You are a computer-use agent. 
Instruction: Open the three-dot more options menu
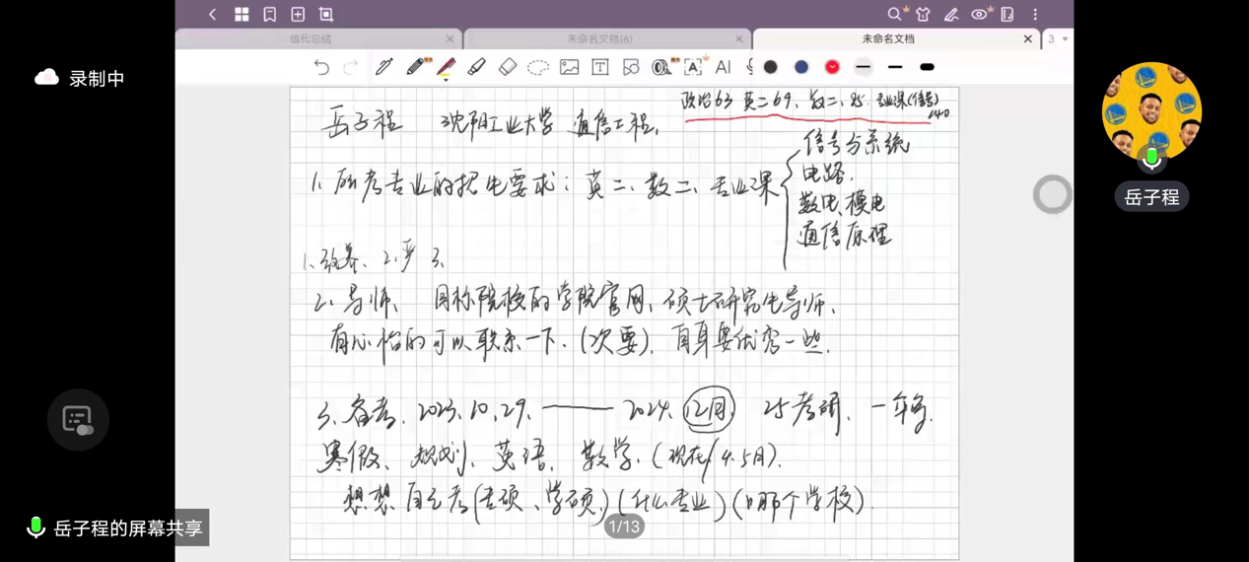click(1035, 14)
